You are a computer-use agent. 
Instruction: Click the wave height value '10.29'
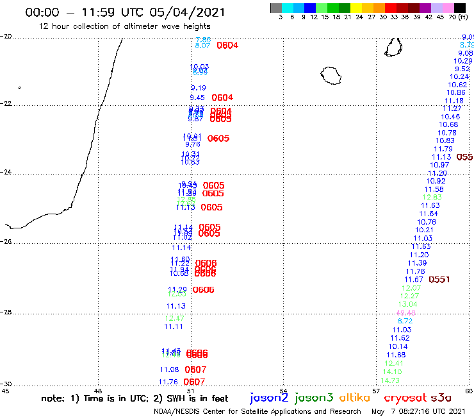point(463,61)
